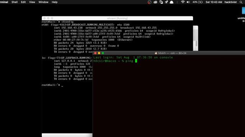Open the Help menu
The width and height of the screenshot is (245, 137).
click(54, 2)
